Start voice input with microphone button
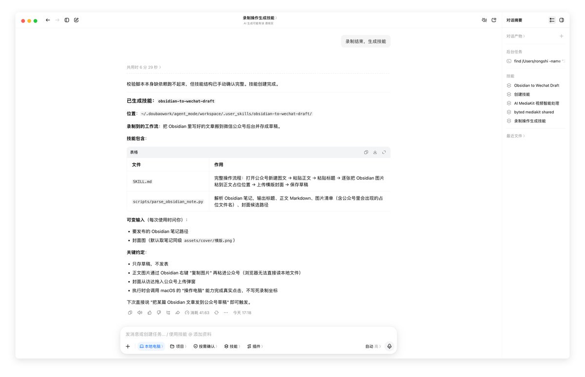Viewport: 585px width, 377px height. 389,346
